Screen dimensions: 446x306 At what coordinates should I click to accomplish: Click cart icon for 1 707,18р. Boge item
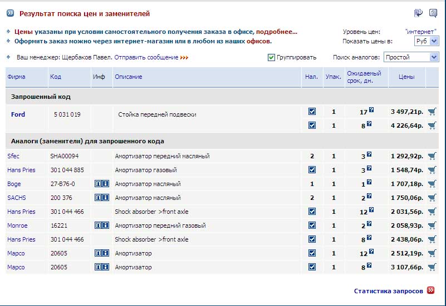(432, 184)
